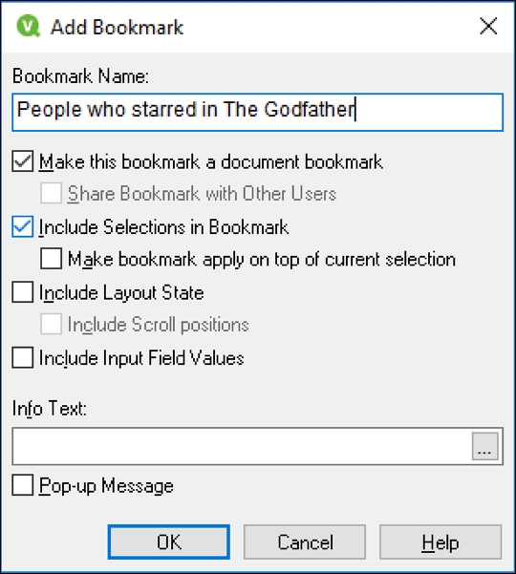Cancel adding the bookmark

(305, 542)
